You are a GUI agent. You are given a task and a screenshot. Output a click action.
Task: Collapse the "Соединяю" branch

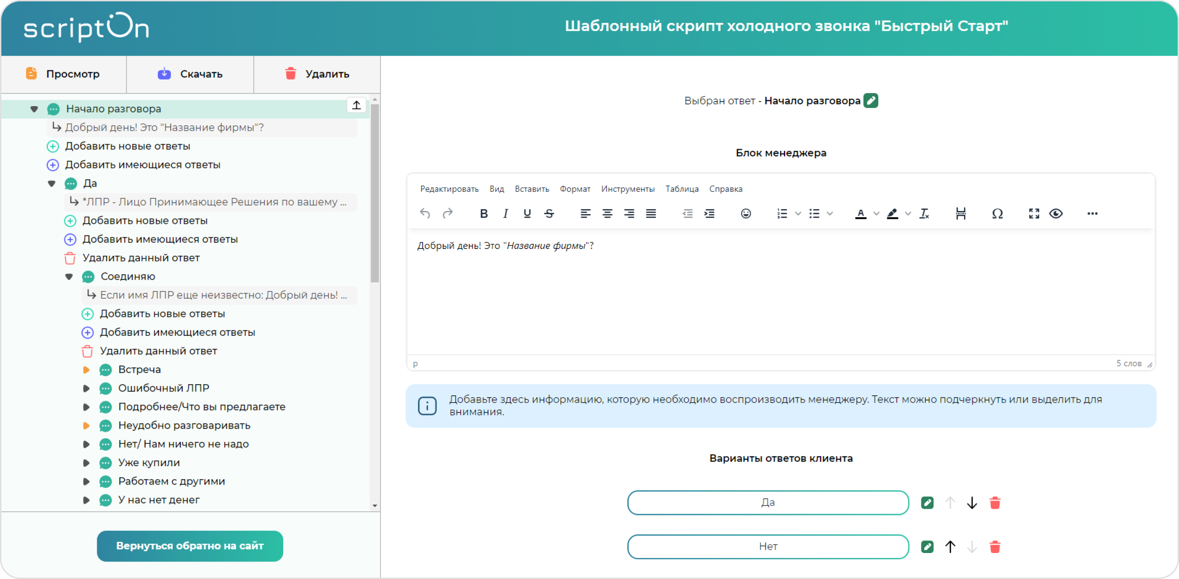point(69,277)
